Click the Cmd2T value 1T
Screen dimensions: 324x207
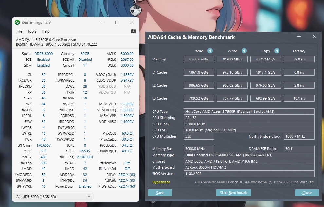[x=85, y=65]
